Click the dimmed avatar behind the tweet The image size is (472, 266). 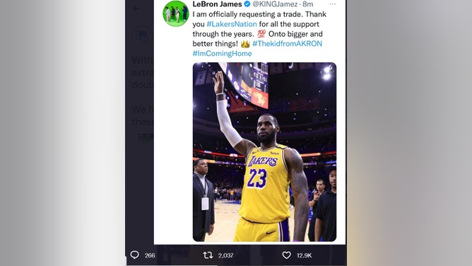143,37
